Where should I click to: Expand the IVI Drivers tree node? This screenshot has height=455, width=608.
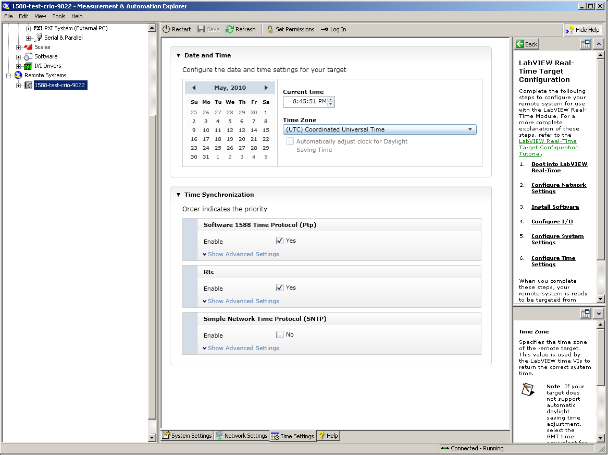(x=18, y=66)
